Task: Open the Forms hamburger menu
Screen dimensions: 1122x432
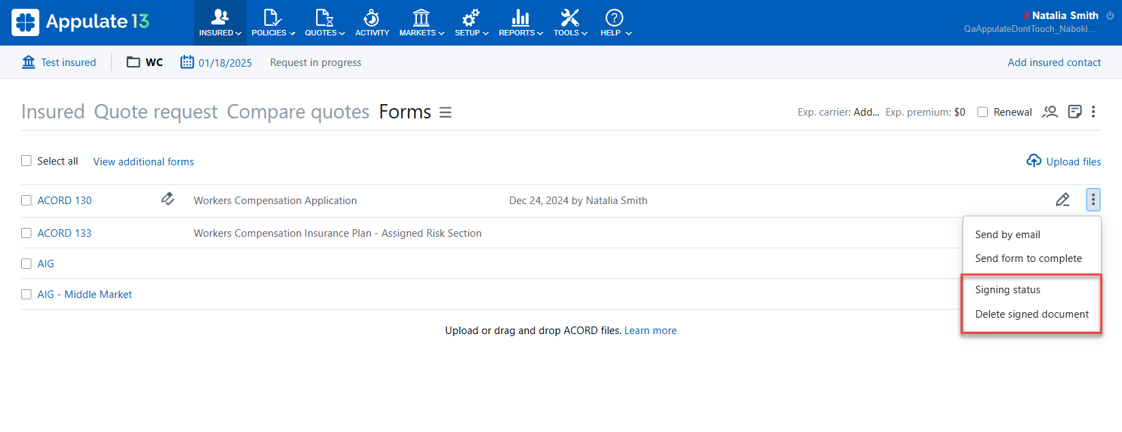Action: coord(446,112)
